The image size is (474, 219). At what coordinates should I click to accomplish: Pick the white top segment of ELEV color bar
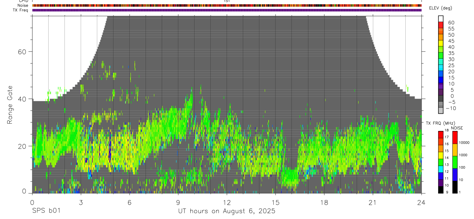(441, 18)
